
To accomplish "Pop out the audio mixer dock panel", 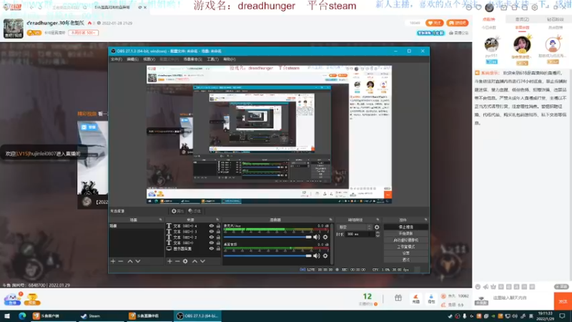I will click(x=331, y=220).
